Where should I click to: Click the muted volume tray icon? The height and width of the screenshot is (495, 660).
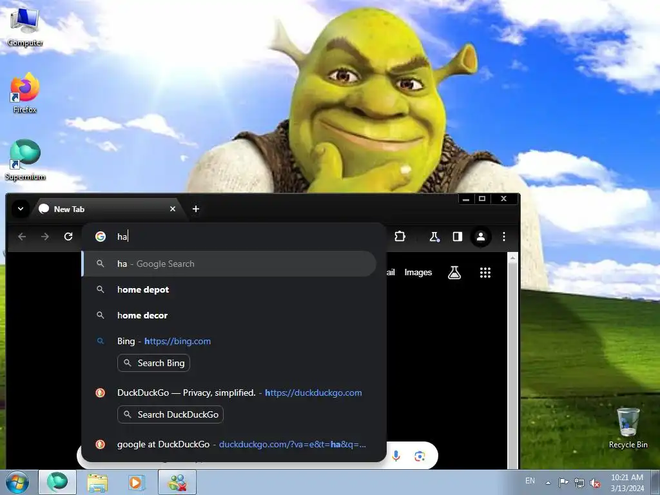[595, 482]
